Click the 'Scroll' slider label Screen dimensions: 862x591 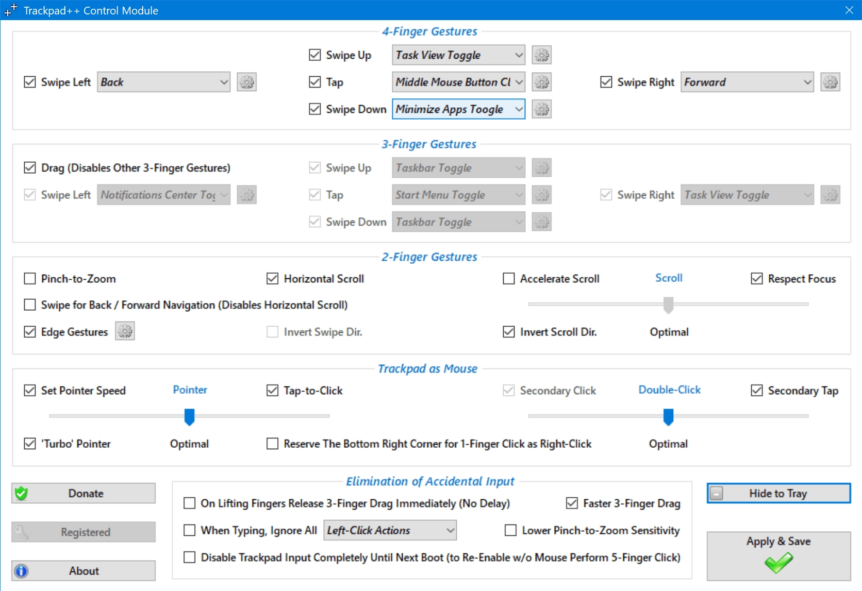pyautogui.click(x=669, y=278)
